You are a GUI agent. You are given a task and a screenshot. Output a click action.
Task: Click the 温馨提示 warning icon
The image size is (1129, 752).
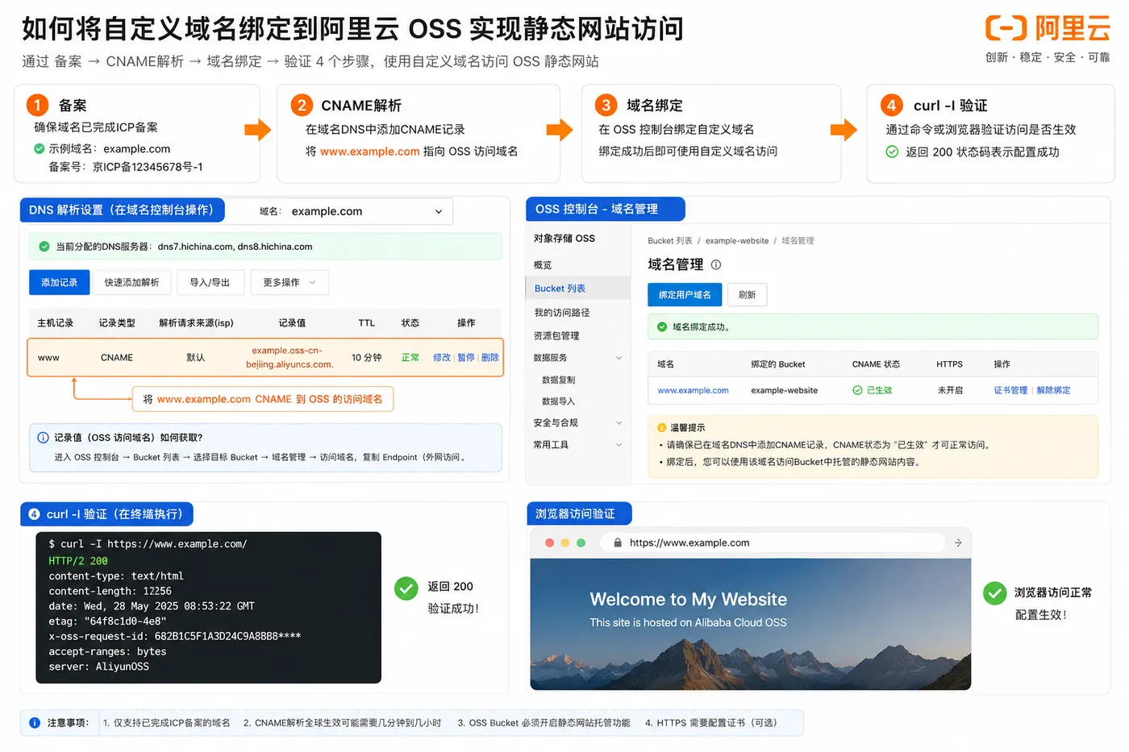coord(662,428)
